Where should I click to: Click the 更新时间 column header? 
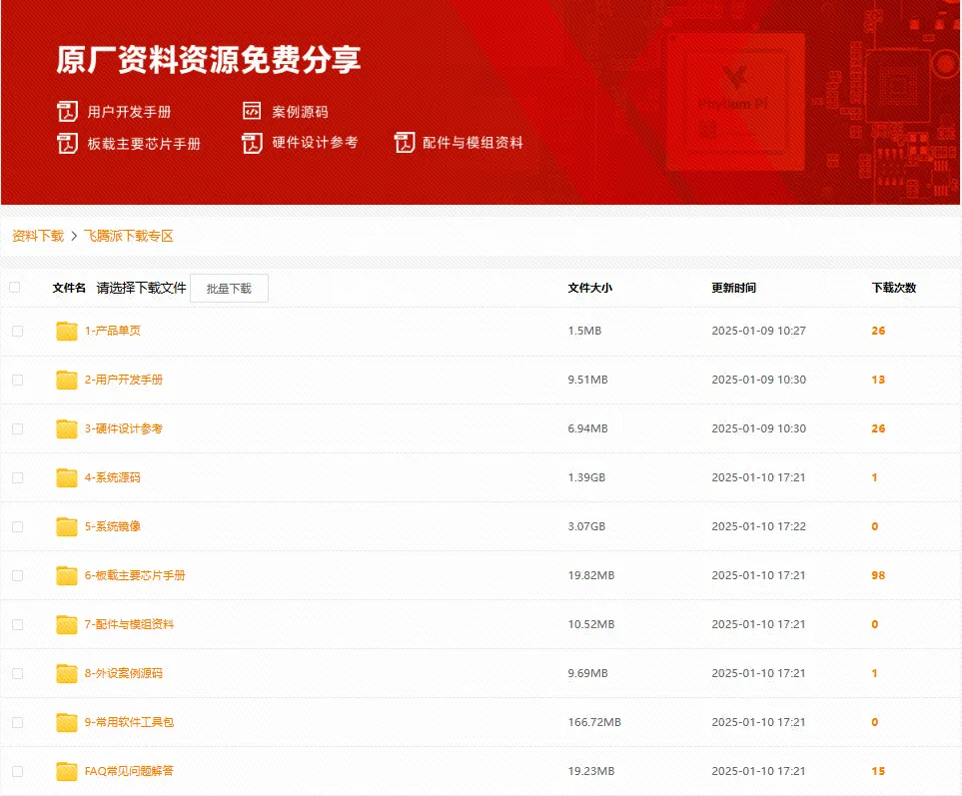[733, 288]
